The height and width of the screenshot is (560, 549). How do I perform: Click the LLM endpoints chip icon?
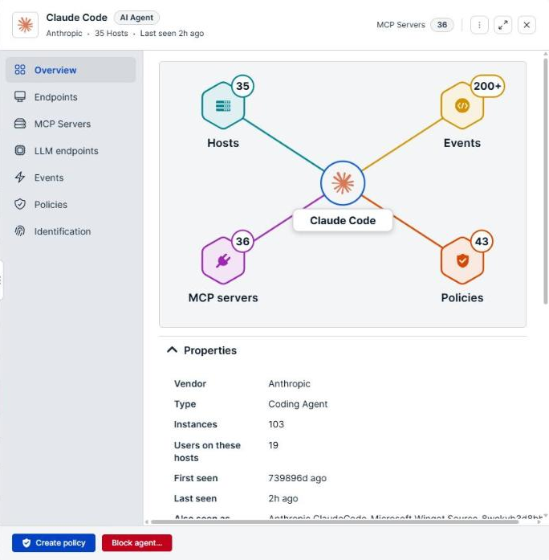tap(20, 150)
